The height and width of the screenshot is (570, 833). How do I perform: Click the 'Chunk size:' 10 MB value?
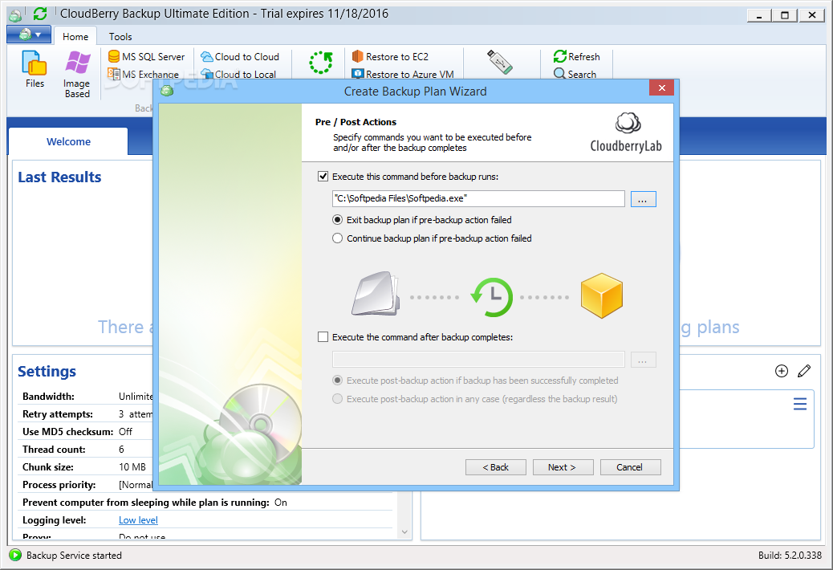(x=132, y=467)
